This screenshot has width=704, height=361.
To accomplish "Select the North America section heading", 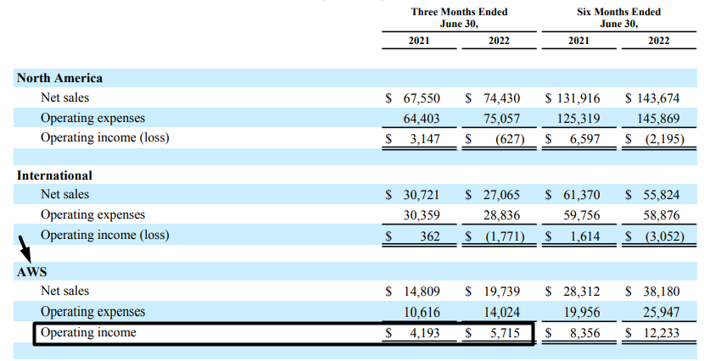I will click(59, 78).
